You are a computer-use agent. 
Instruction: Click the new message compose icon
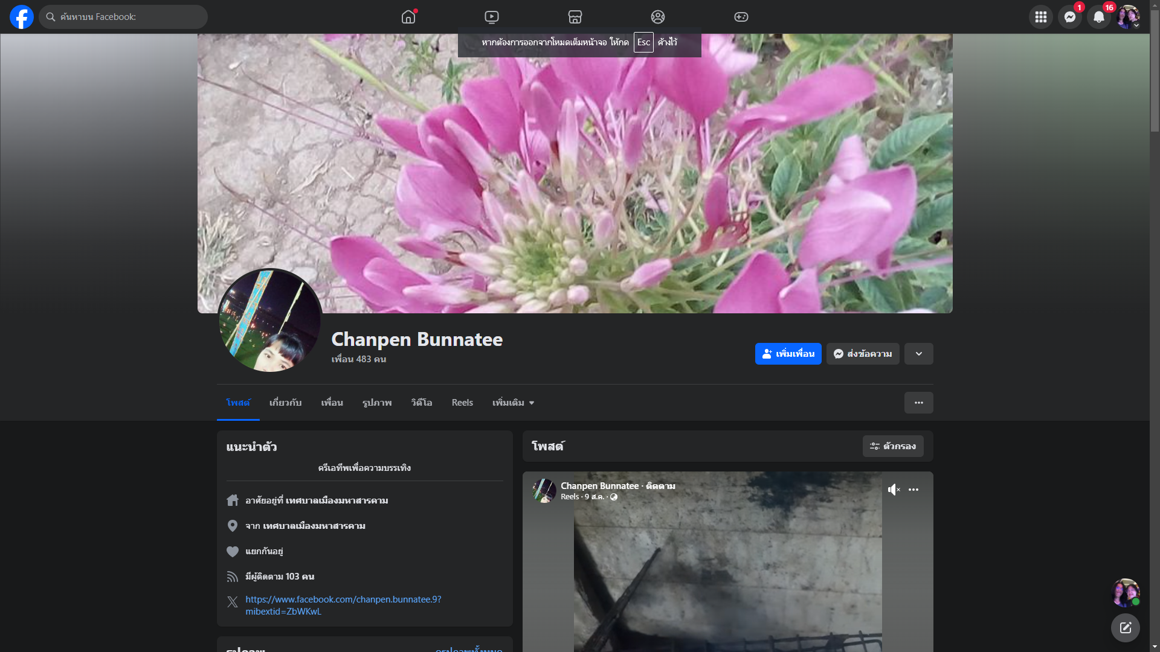click(1125, 628)
